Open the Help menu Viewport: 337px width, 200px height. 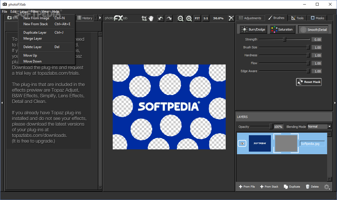[55, 12]
